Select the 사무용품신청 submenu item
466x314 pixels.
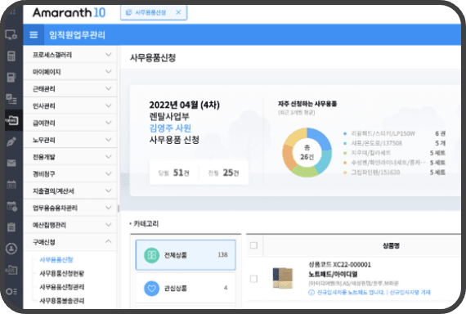point(56,259)
